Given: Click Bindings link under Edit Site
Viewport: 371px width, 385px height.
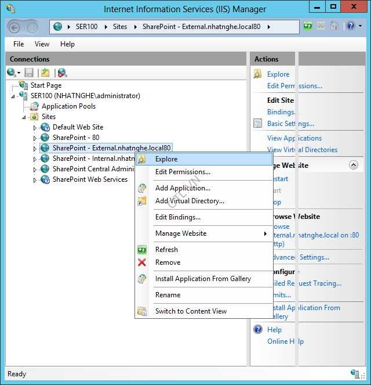Looking at the screenshot, I should (x=281, y=112).
